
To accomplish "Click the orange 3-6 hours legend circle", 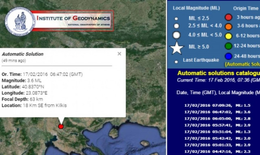I will tap(228, 26).
